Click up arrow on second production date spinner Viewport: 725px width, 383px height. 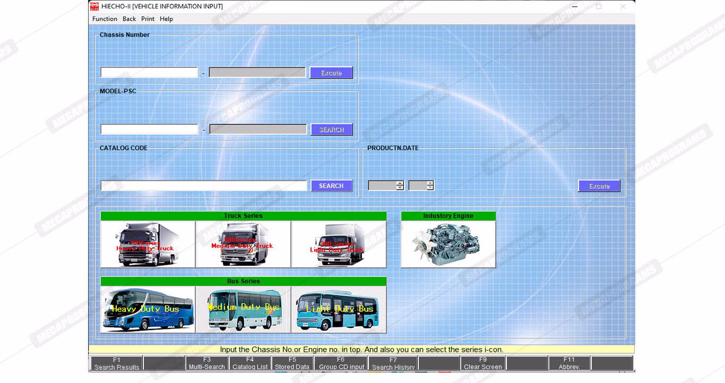(430, 183)
